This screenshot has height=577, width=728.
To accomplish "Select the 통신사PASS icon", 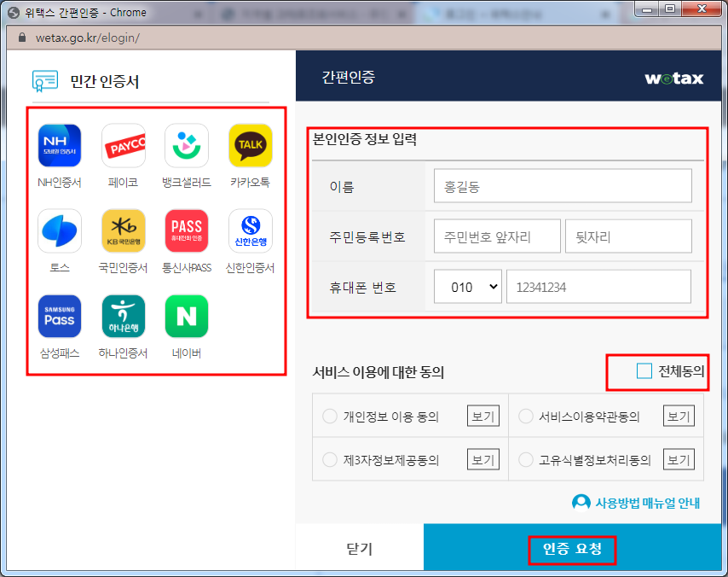I will pos(186,230).
